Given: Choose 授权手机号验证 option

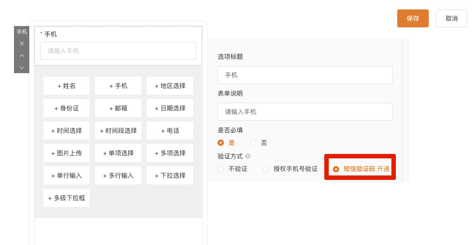Looking at the screenshot, I should click(266, 169).
